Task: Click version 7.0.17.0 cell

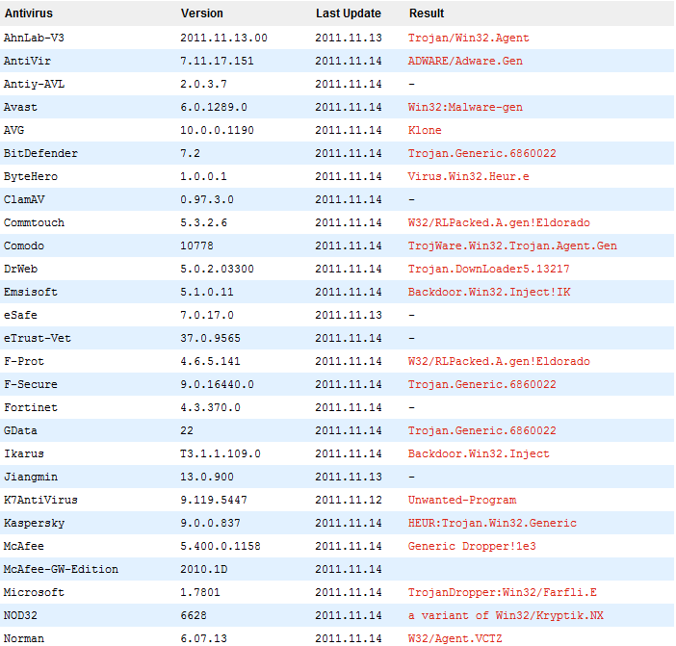Action: coord(207,316)
